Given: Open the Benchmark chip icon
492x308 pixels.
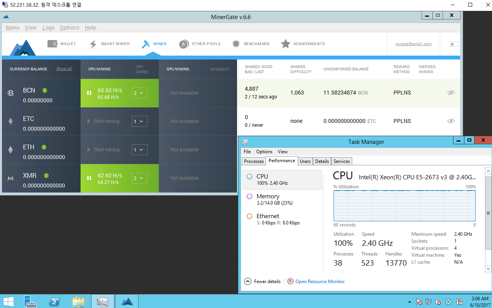Looking at the screenshot, I should [x=236, y=44].
